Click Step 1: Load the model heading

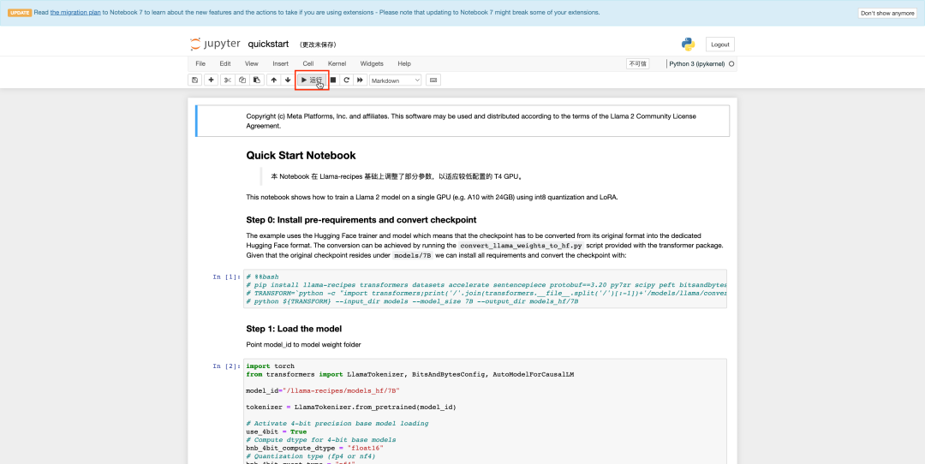click(294, 329)
